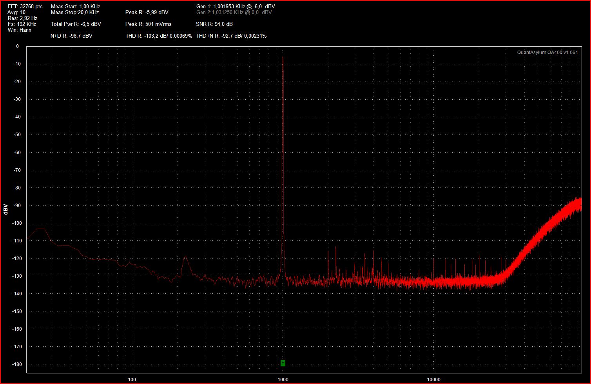
Task: Click the 'QuantAsylum QA400 v1.061' label
Action: [x=547, y=53]
